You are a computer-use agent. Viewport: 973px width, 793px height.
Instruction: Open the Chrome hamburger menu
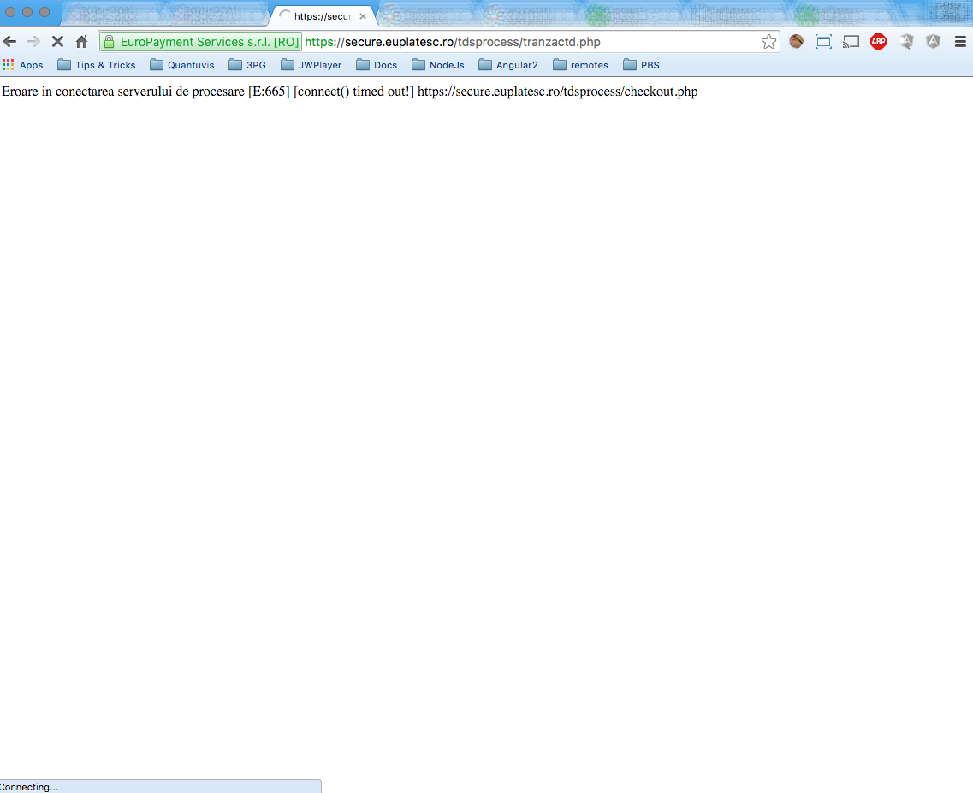(x=960, y=41)
